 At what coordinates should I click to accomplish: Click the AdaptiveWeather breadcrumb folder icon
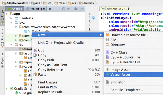(4, 3)
